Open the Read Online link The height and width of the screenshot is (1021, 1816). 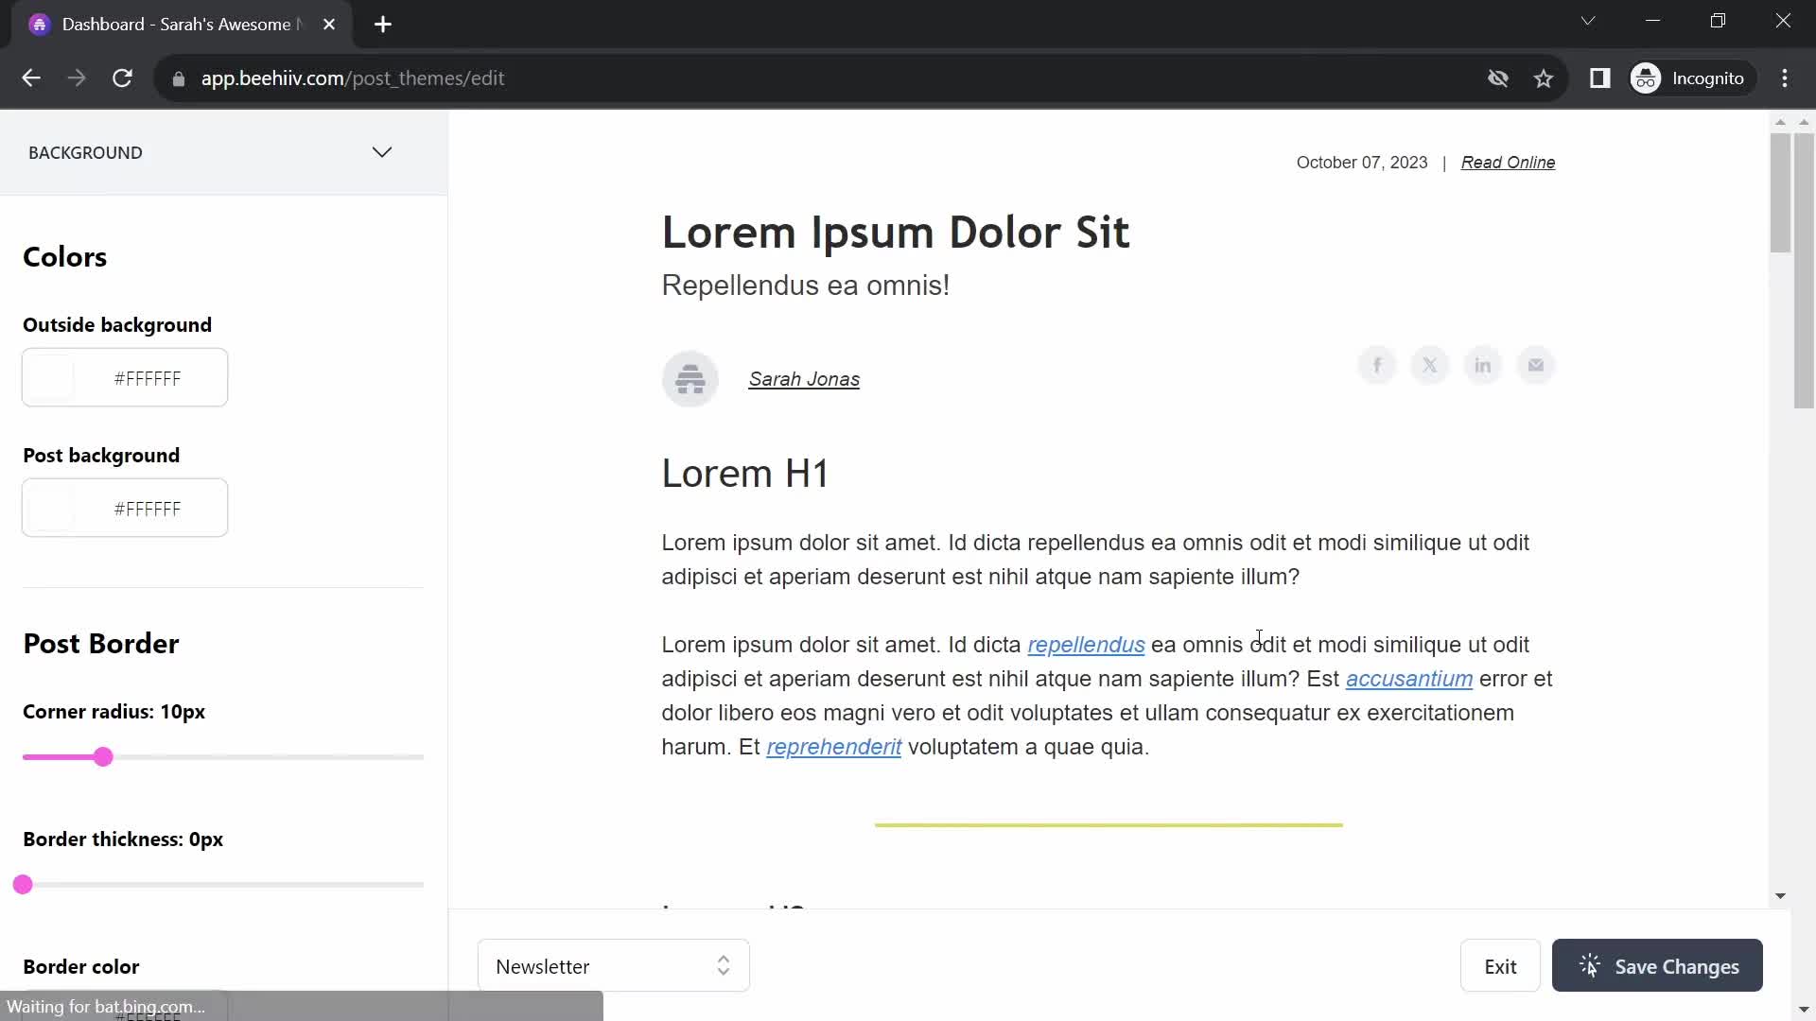tap(1508, 163)
